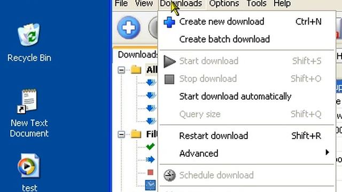Open the Help menu
This screenshot has width=342, height=192.
point(282,4)
